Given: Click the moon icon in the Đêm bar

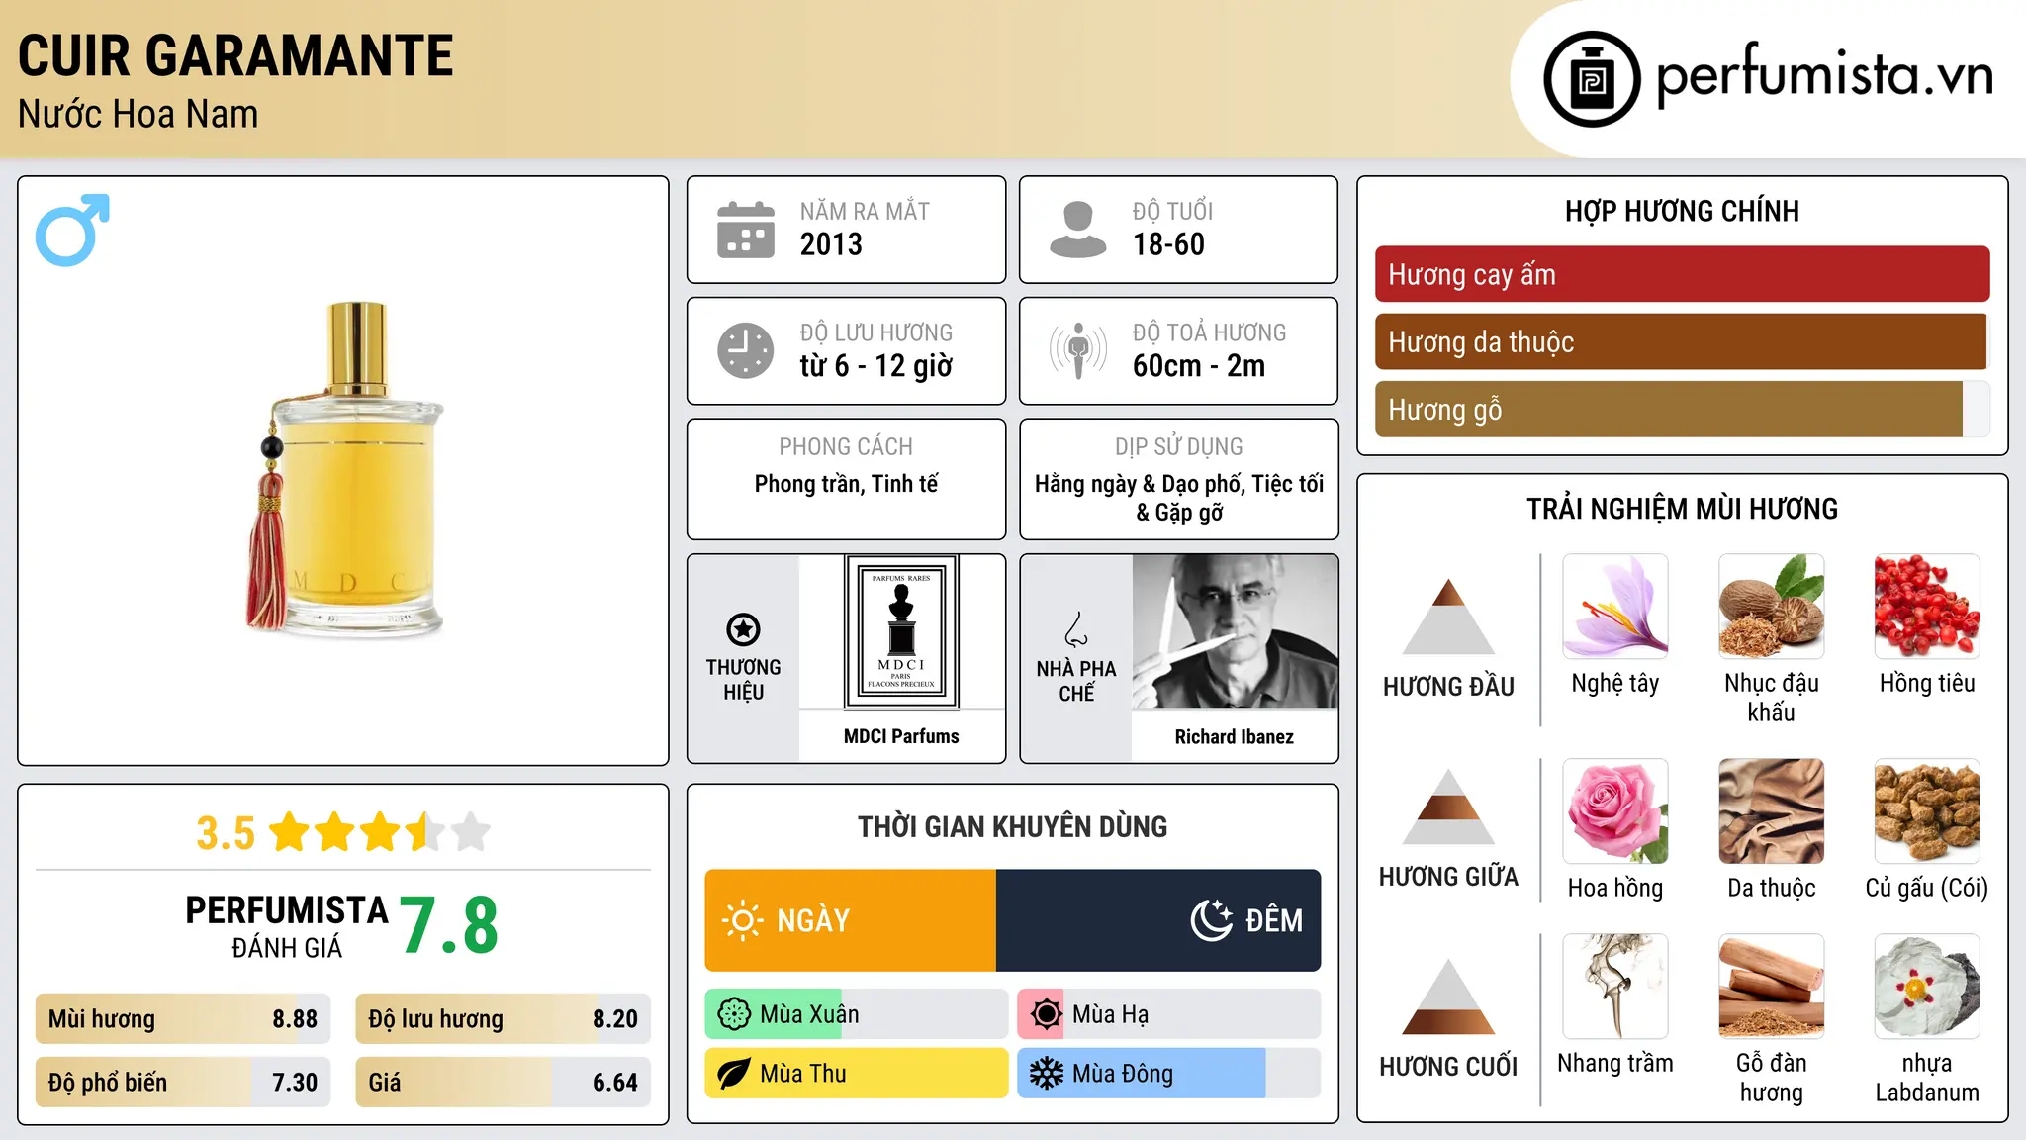Looking at the screenshot, I should click(1211, 920).
